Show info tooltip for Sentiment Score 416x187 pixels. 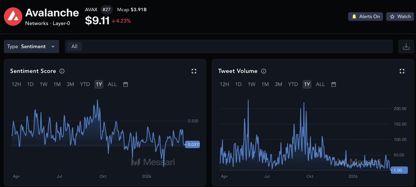62,71
